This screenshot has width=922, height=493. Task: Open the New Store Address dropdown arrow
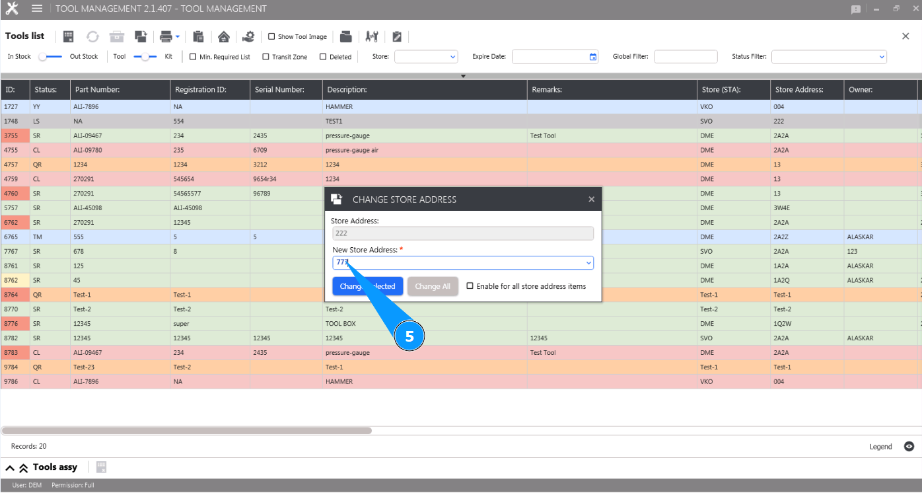(x=588, y=263)
